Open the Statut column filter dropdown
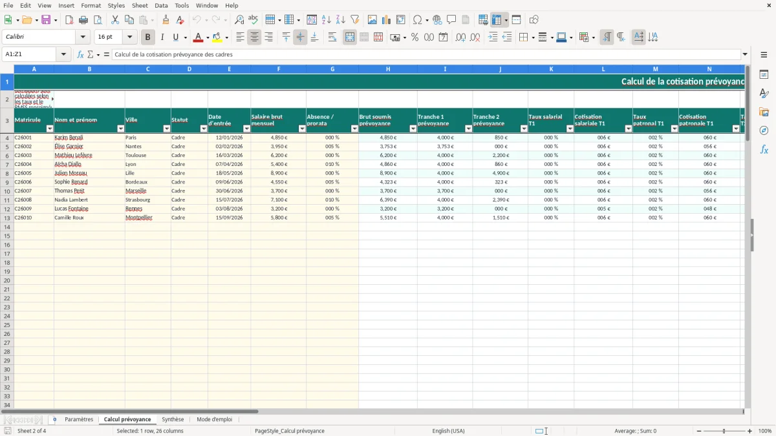Viewport: 776px width, 436px height. pos(204,129)
